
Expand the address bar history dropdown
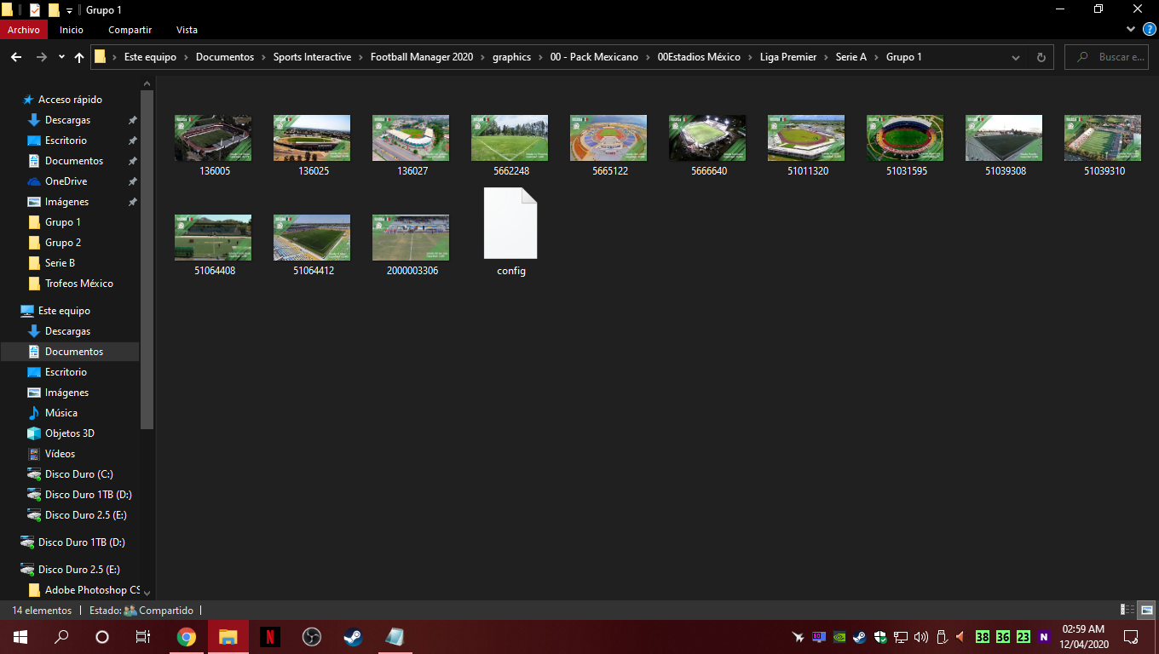tap(1016, 57)
